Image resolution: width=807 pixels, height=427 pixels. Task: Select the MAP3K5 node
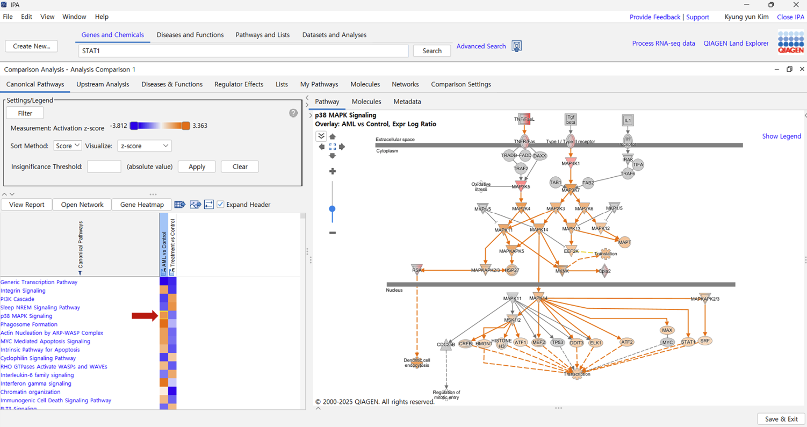pyautogui.click(x=520, y=186)
